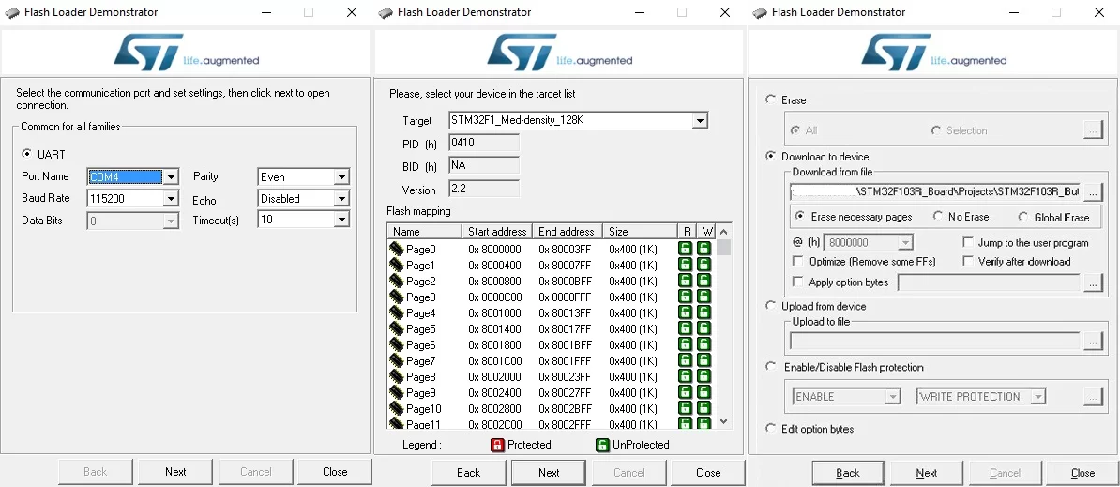The height and width of the screenshot is (487, 1120).
Task: Click Page0 read-protection lock icon
Action: click(x=685, y=250)
